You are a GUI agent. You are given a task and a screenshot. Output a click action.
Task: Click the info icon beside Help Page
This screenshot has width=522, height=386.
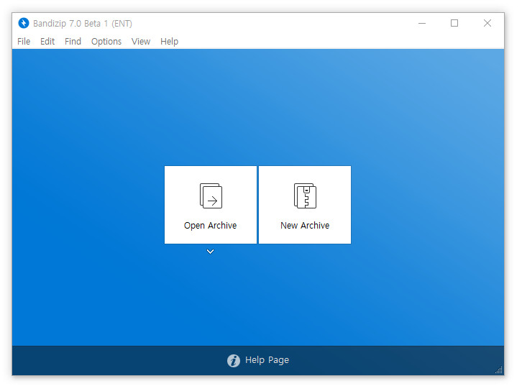234,361
